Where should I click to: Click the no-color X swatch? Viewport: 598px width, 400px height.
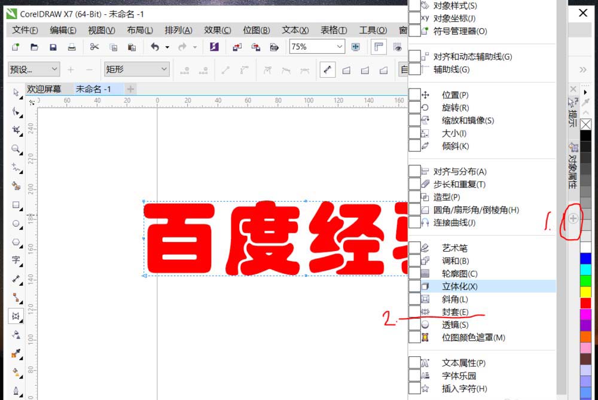coord(585,124)
